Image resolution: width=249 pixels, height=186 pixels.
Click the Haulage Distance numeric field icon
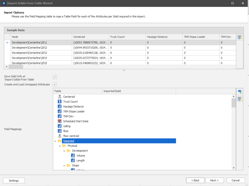click(x=60, y=106)
